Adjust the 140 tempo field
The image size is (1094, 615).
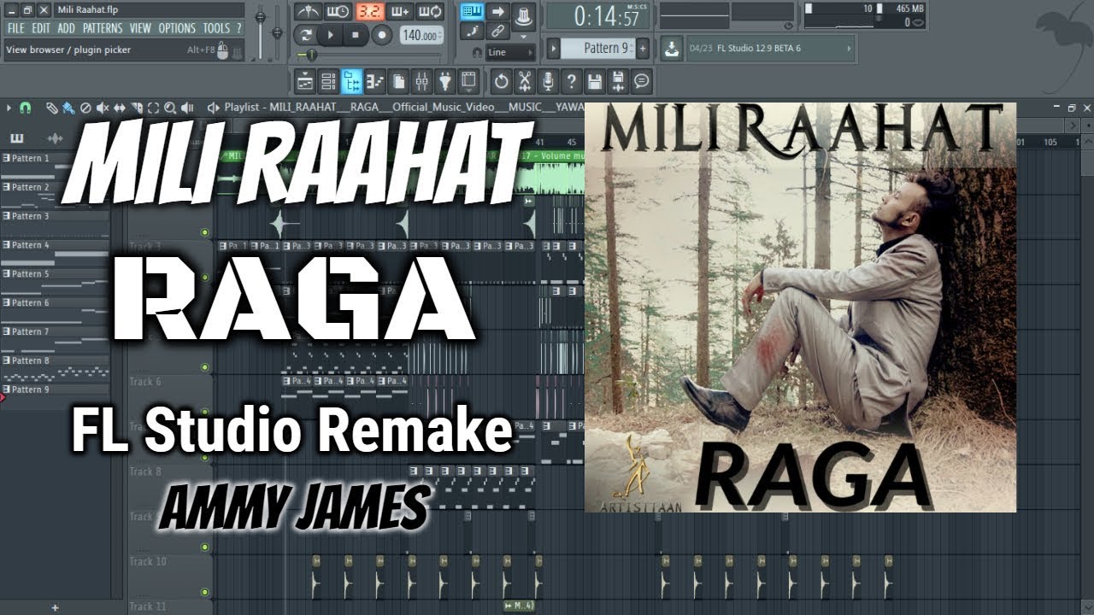point(422,35)
